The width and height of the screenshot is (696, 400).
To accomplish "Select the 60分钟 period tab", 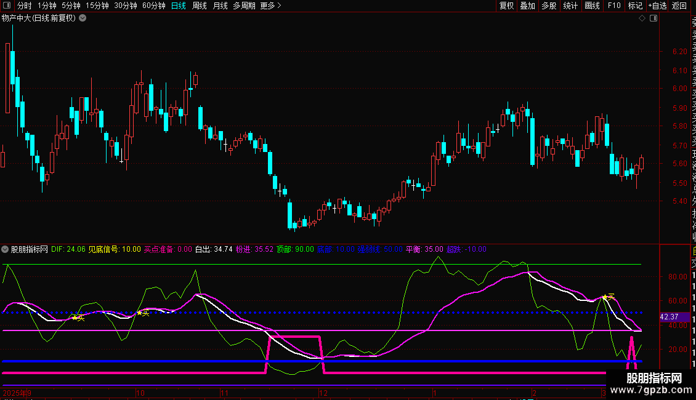I will (153, 6).
